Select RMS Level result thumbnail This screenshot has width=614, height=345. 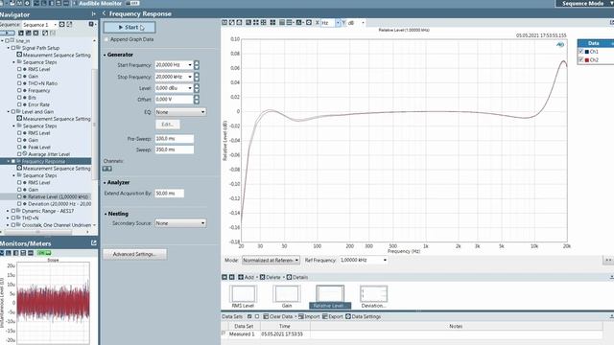pos(243,297)
